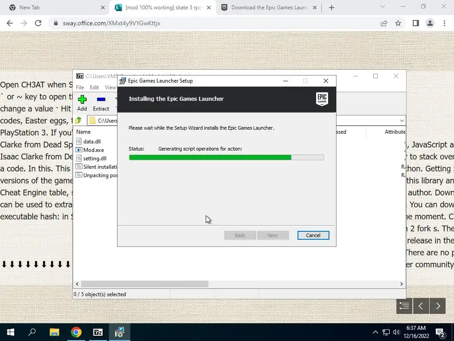Open Chrome from the taskbar
The width and height of the screenshot is (454, 341).
[76, 332]
